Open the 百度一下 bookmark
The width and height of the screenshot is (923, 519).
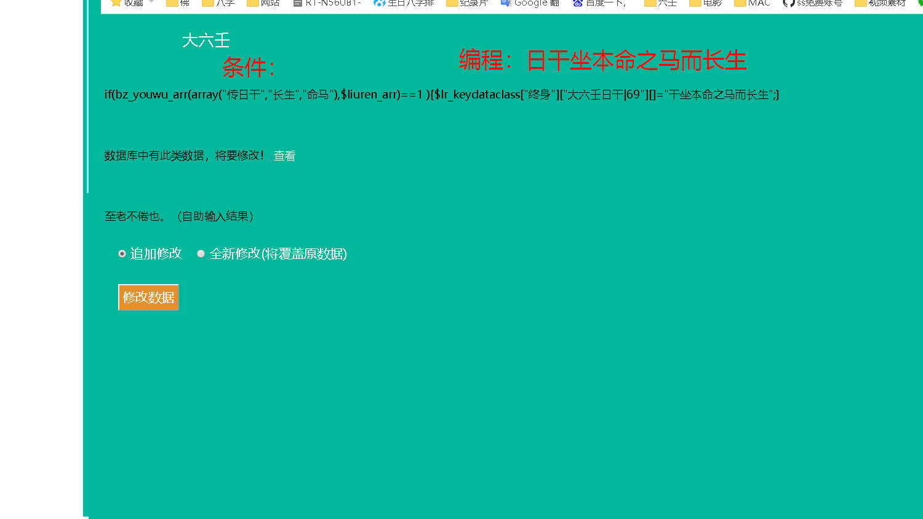599,3
